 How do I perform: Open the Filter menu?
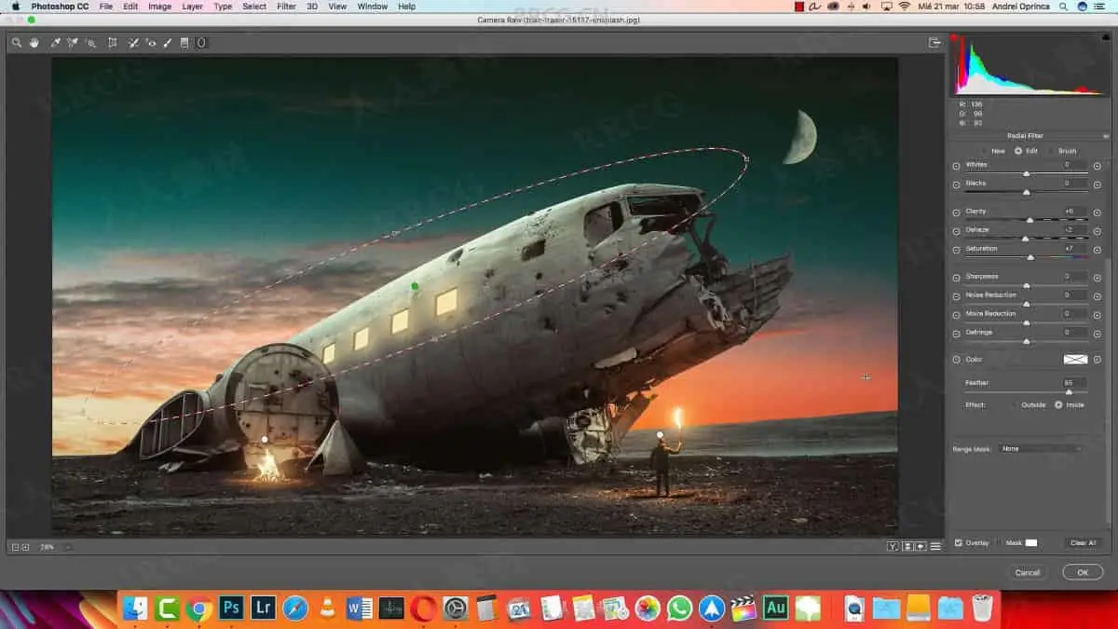[286, 7]
